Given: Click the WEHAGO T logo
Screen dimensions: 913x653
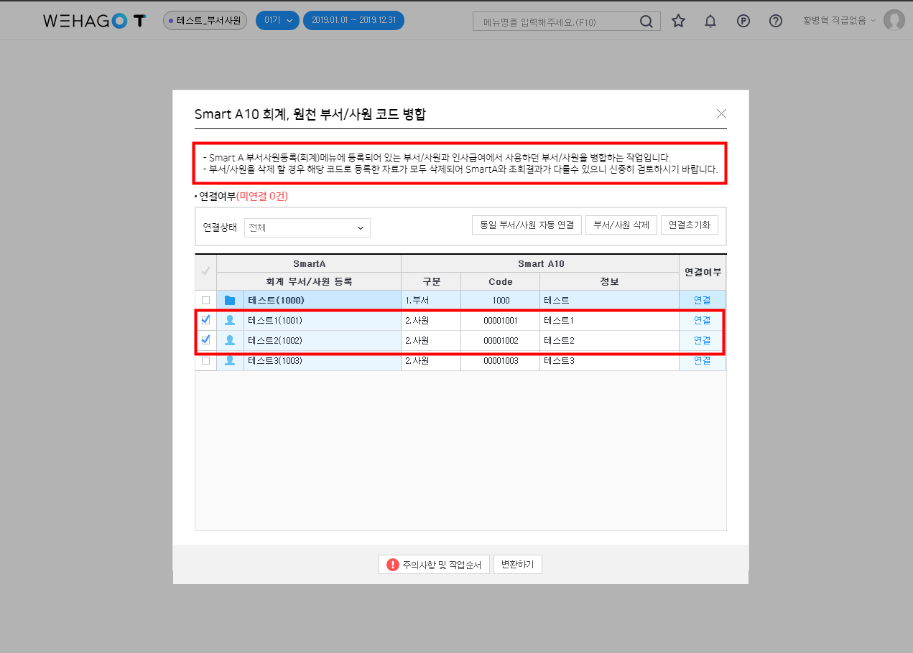Looking at the screenshot, I should coord(94,21).
